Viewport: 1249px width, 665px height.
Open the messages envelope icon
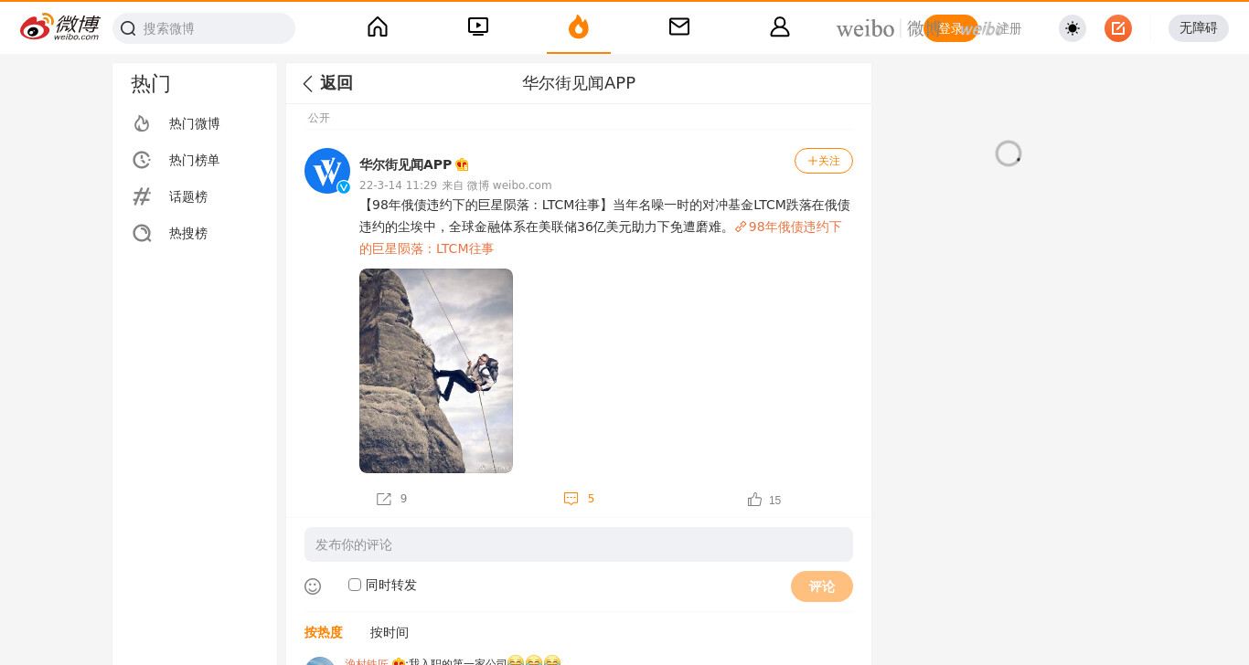(x=679, y=26)
